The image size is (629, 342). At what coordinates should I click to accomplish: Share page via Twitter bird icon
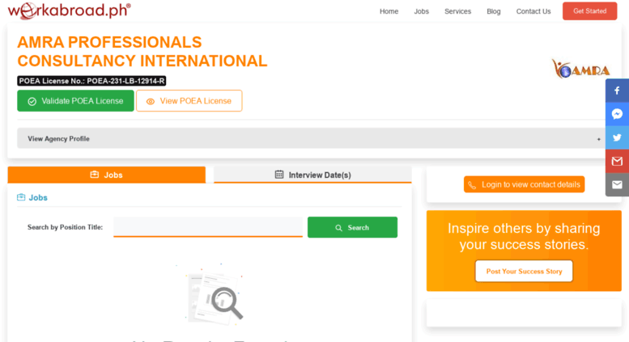pyautogui.click(x=617, y=137)
